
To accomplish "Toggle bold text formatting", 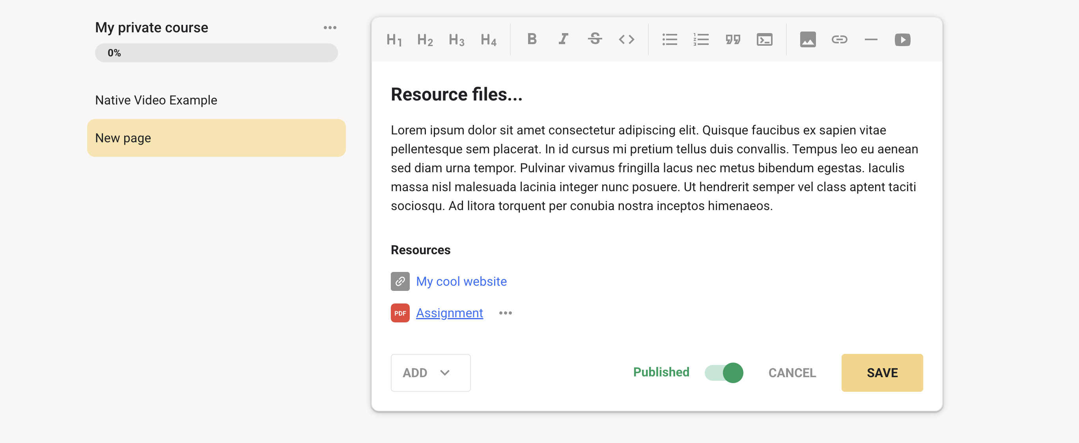I will click(532, 39).
